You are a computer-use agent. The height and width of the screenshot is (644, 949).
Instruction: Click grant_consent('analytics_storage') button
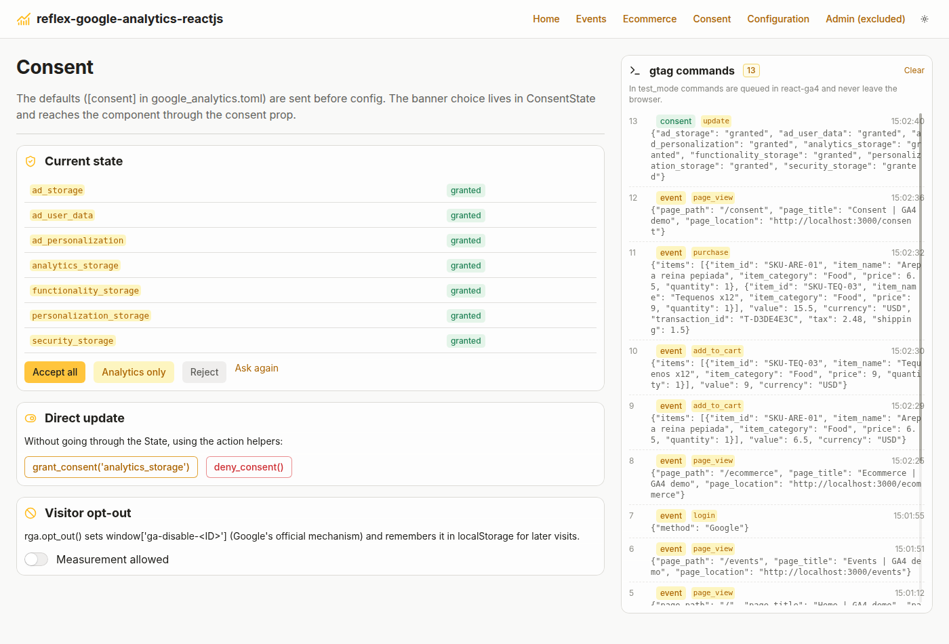(x=111, y=467)
